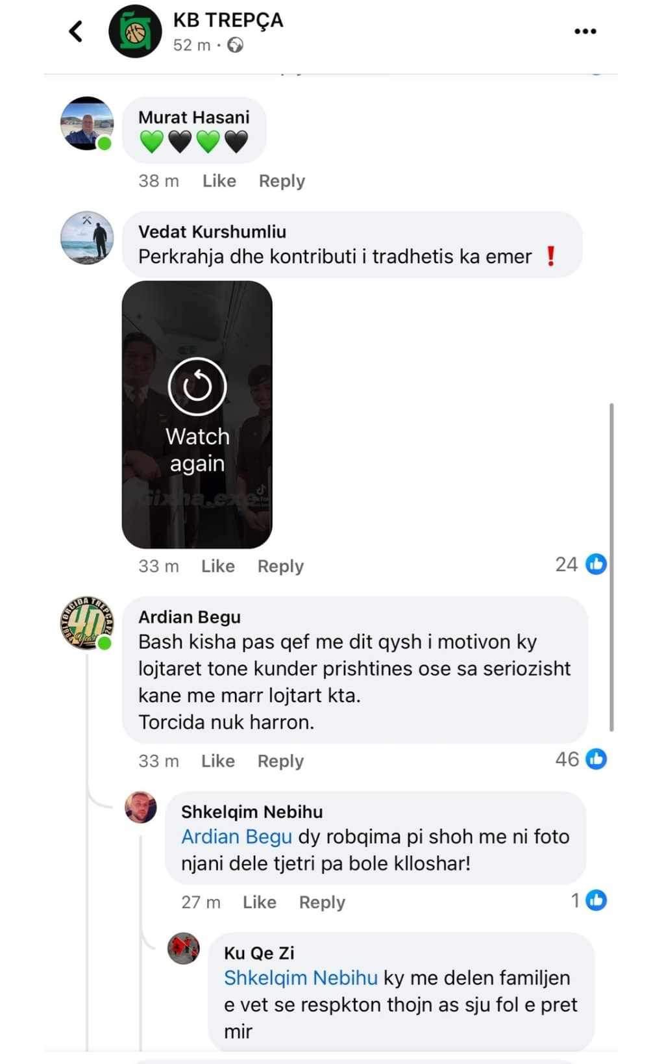This screenshot has height=1064, width=664.
Task: Tap the like reaction icon showing 24
Action: click(596, 564)
